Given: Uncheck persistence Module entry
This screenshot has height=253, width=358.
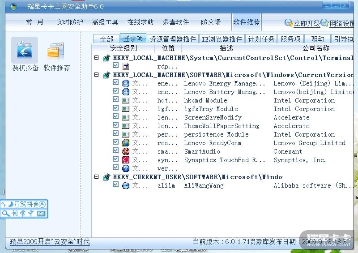Looking at the screenshot, I should [x=116, y=133].
